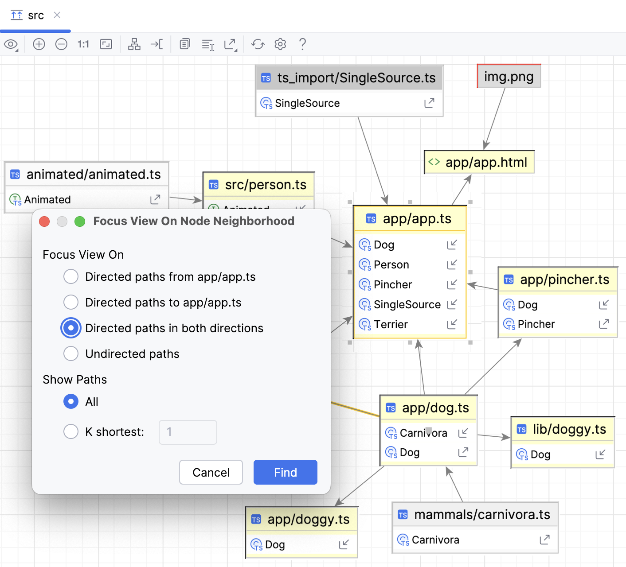
Task: Select Directed paths to app/app.ts option
Action: point(71,302)
